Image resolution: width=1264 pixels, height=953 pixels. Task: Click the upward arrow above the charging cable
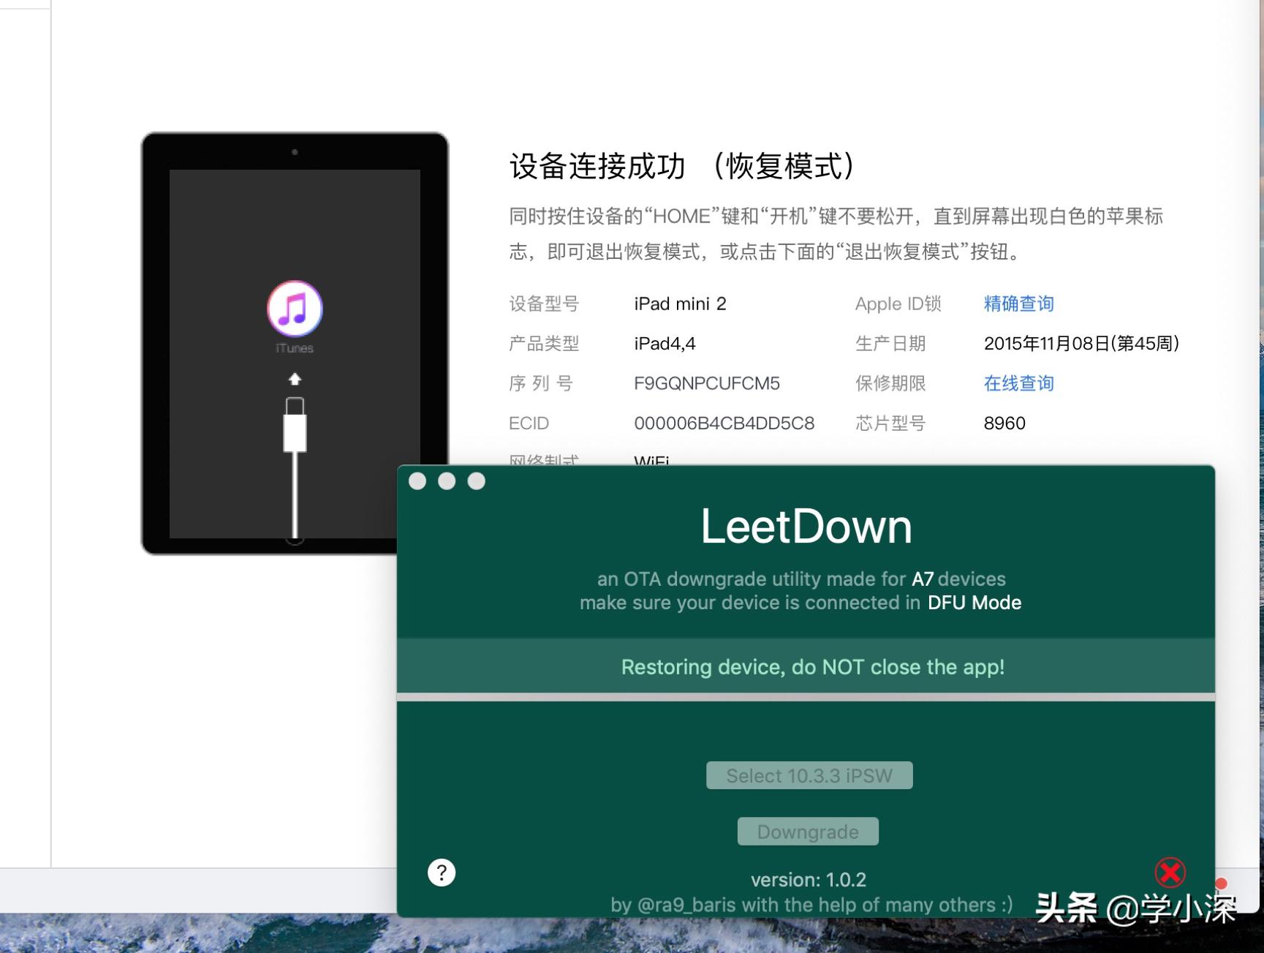[x=295, y=380]
